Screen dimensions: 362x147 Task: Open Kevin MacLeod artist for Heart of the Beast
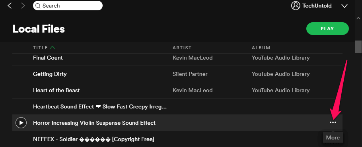[x=193, y=90]
